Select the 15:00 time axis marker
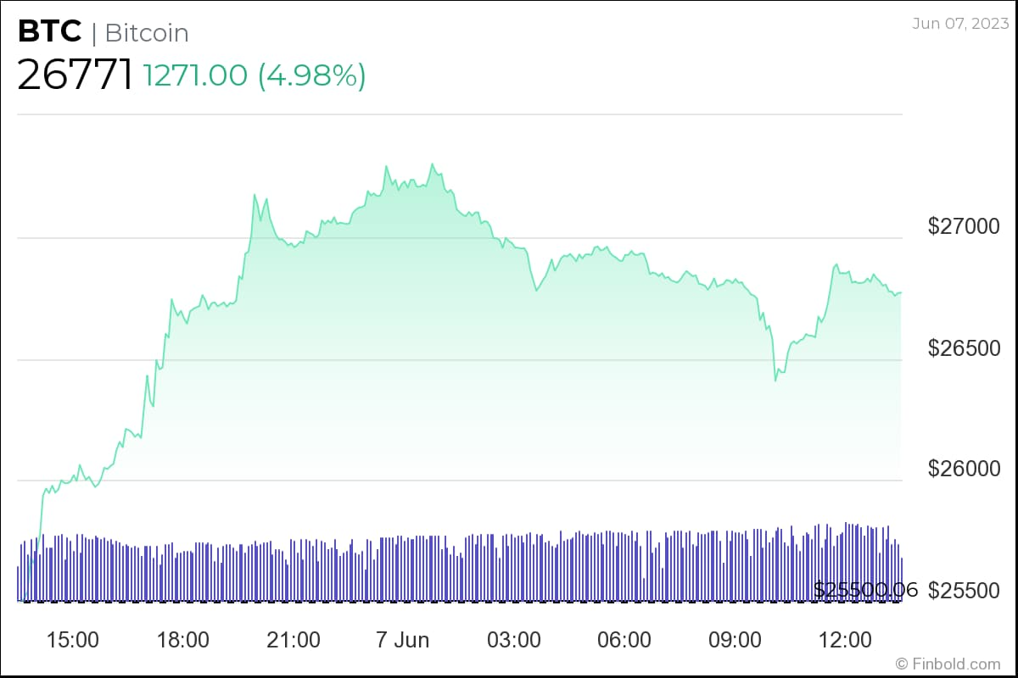The width and height of the screenshot is (1018, 678). tap(73, 639)
